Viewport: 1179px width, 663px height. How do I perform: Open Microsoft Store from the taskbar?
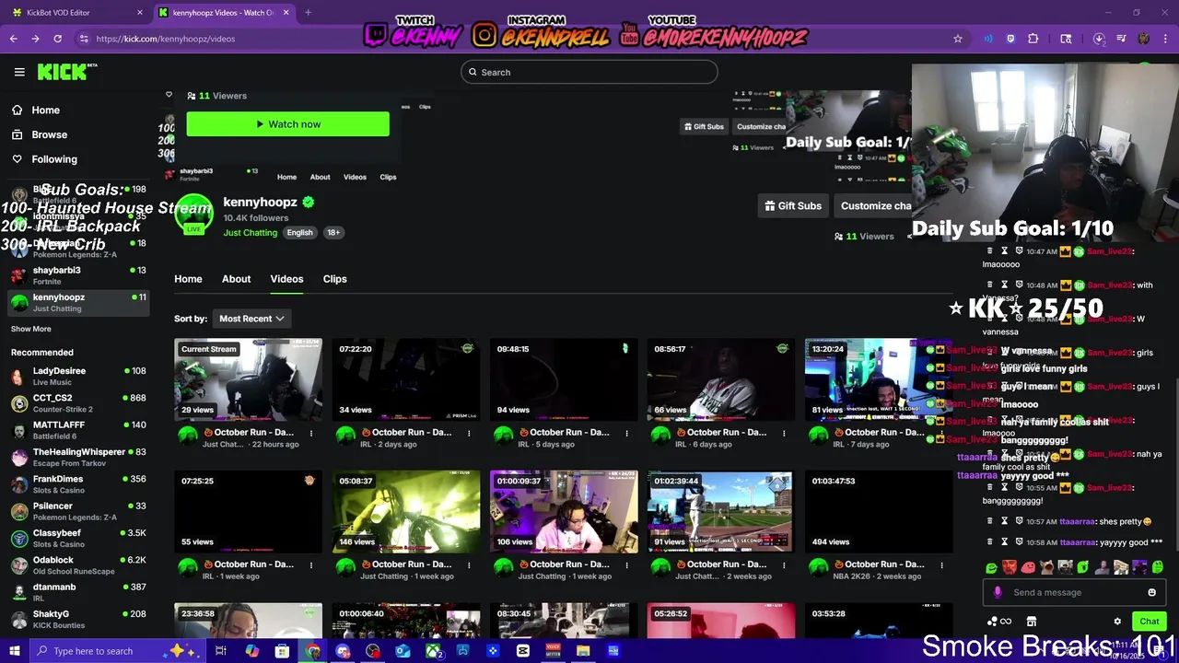(x=283, y=651)
